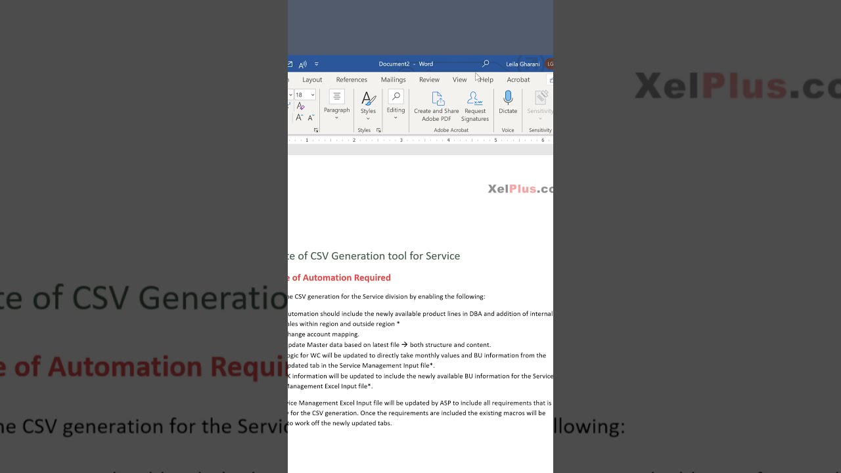Image resolution: width=841 pixels, height=473 pixels.
Task: Open the Styles gallery button
Action: click(368, 106)
